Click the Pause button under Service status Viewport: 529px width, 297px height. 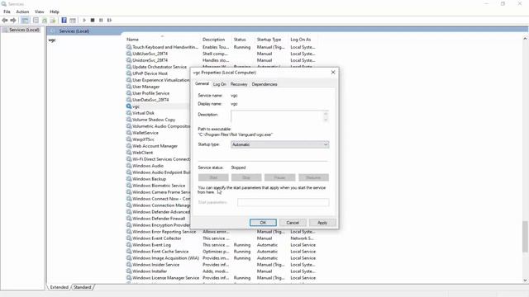click(x=279, y=177)
